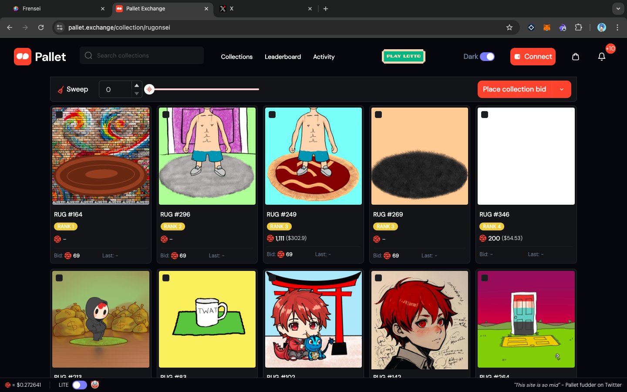Toggle the LITE mode switch
This screenshot has height=392, width=627.
(80, 385)
